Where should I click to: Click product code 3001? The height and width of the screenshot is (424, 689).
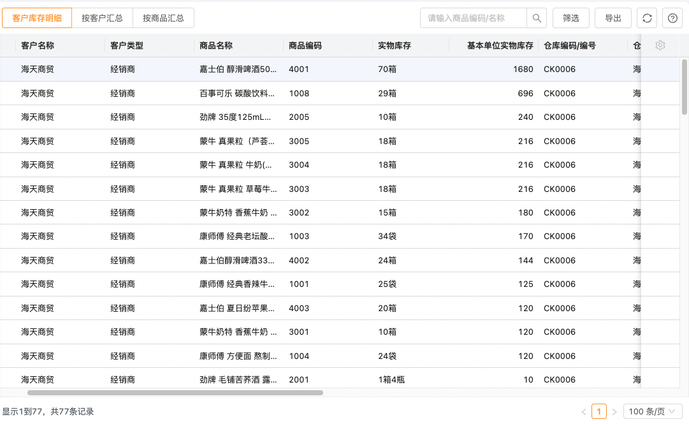pyautogui.click(x=299, y=332)
